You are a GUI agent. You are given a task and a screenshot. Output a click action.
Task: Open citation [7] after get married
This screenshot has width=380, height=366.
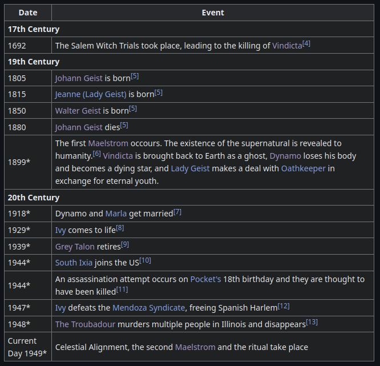(177, 212)
